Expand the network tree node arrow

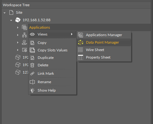pos(18,35)
